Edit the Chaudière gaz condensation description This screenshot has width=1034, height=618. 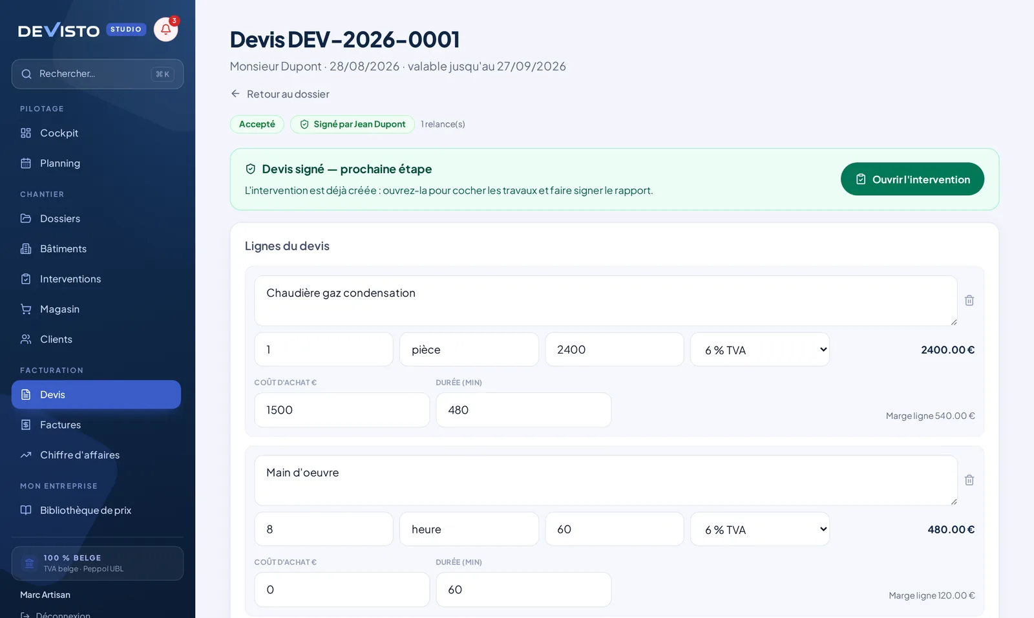[x=606, y=301]
